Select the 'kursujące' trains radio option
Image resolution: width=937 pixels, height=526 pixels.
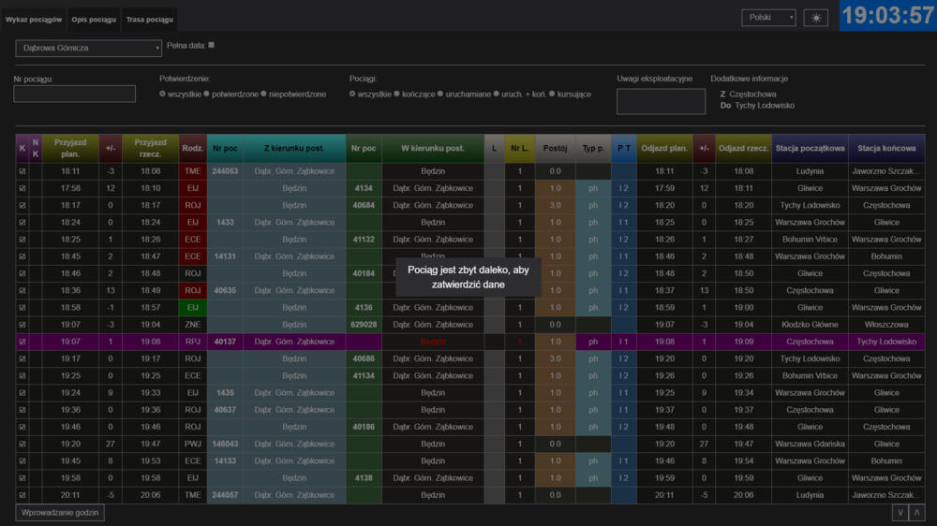(552, 95)
